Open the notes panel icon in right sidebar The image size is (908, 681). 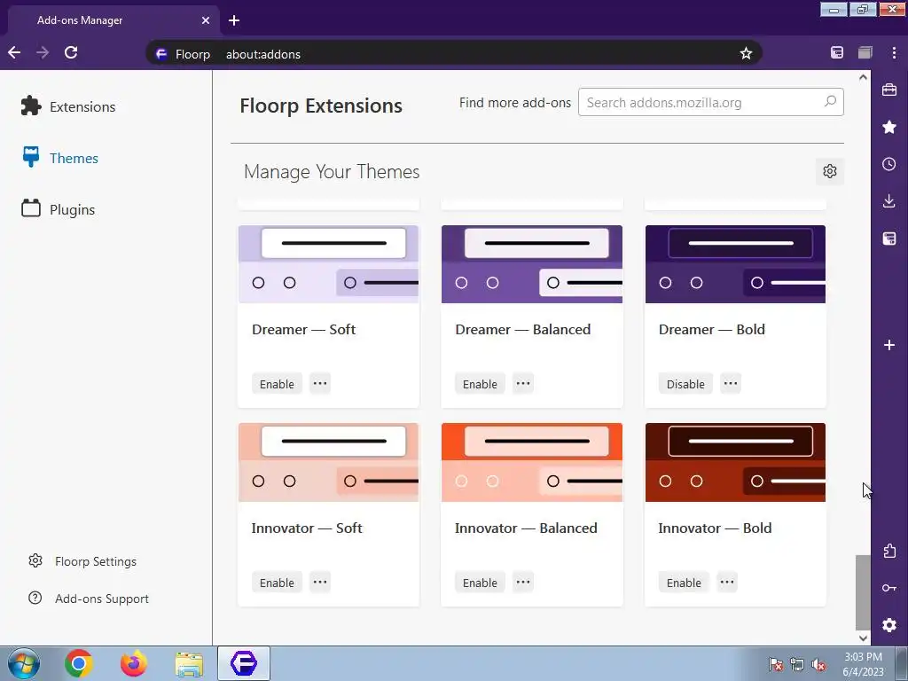[x=889, y=238]
